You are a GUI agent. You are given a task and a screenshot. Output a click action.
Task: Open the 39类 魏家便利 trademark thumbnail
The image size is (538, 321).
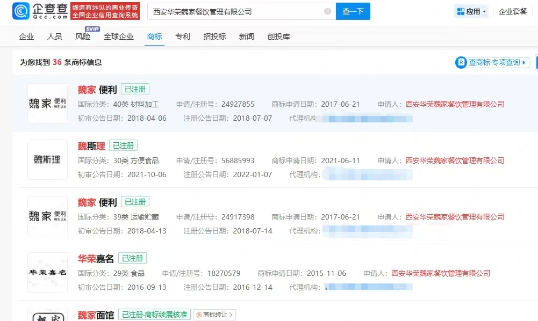tap(48, 216)
